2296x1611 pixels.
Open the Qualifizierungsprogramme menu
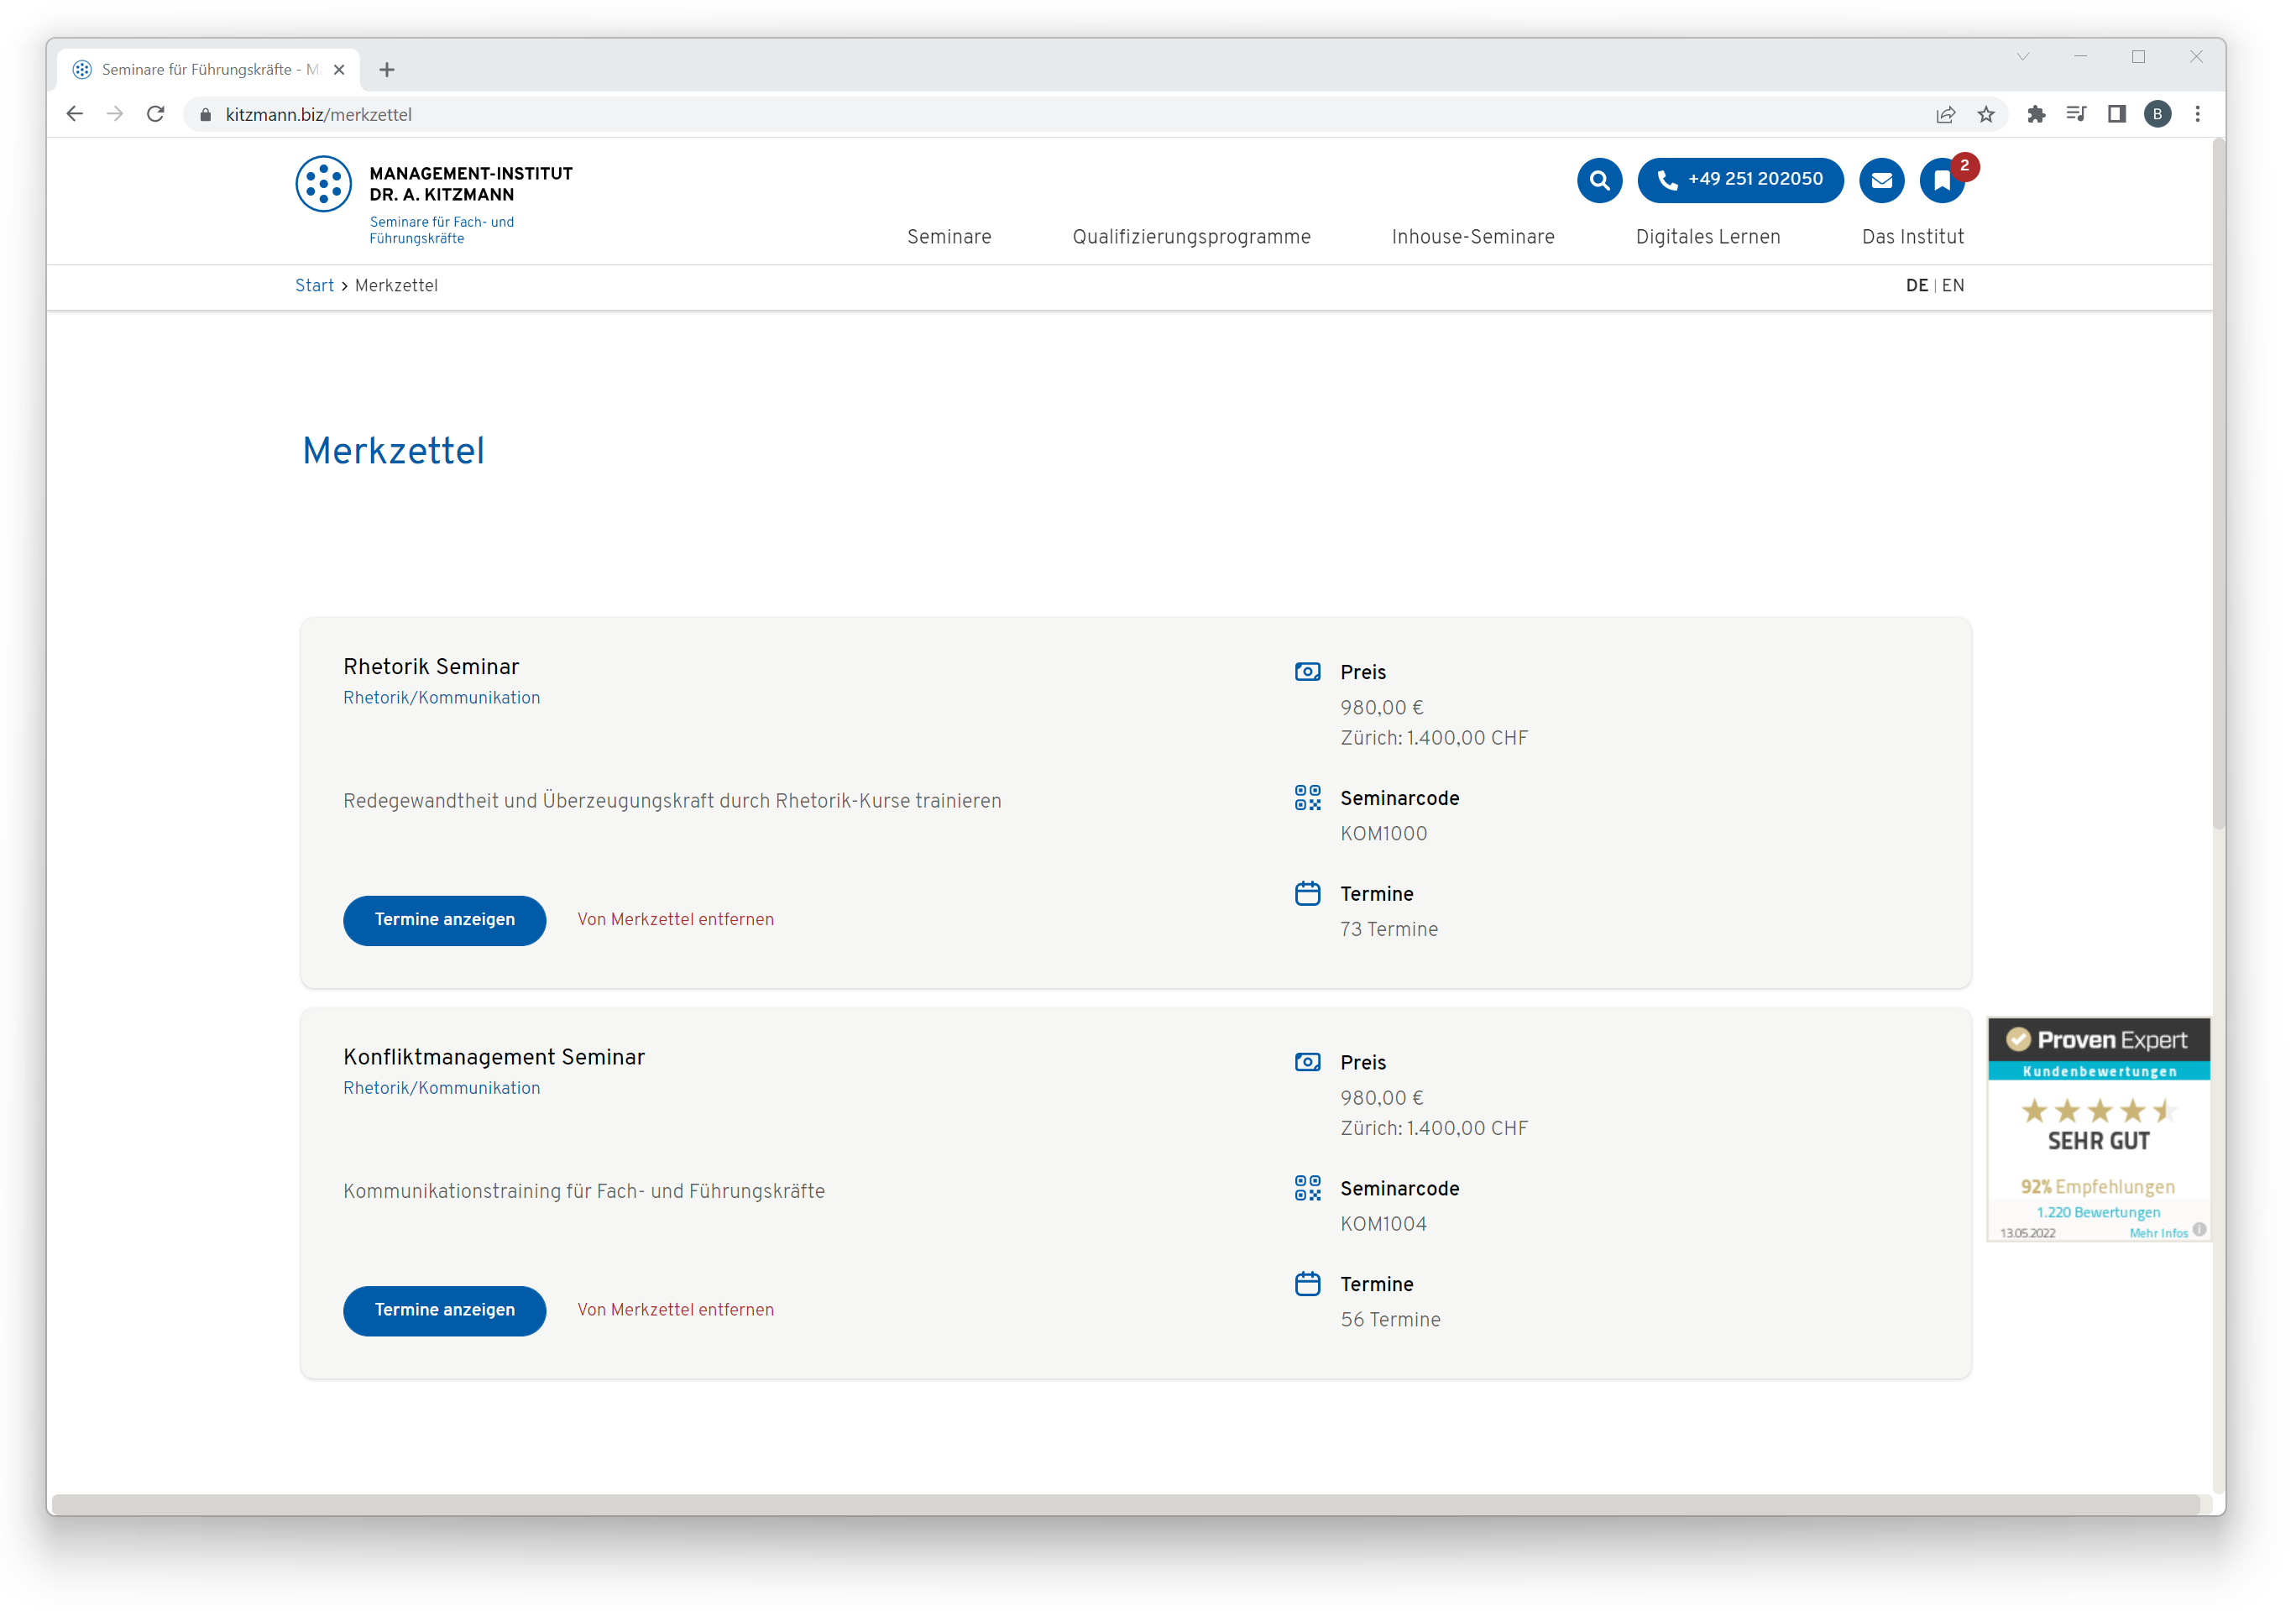(x=1191, y=237)
